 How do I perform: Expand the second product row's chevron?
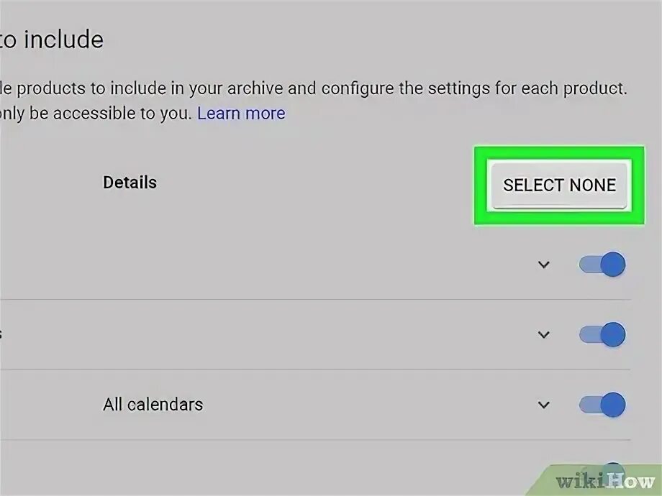point(544,335)
